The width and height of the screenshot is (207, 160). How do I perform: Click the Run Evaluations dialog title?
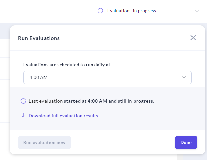[39, 38]
